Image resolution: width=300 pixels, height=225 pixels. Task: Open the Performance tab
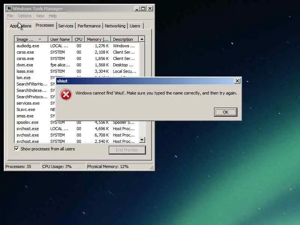pyautogui.click(x=89, y=26)
